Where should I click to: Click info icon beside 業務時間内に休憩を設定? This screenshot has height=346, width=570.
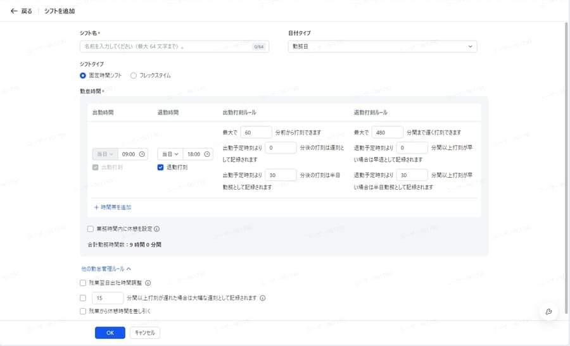(156, 229)
